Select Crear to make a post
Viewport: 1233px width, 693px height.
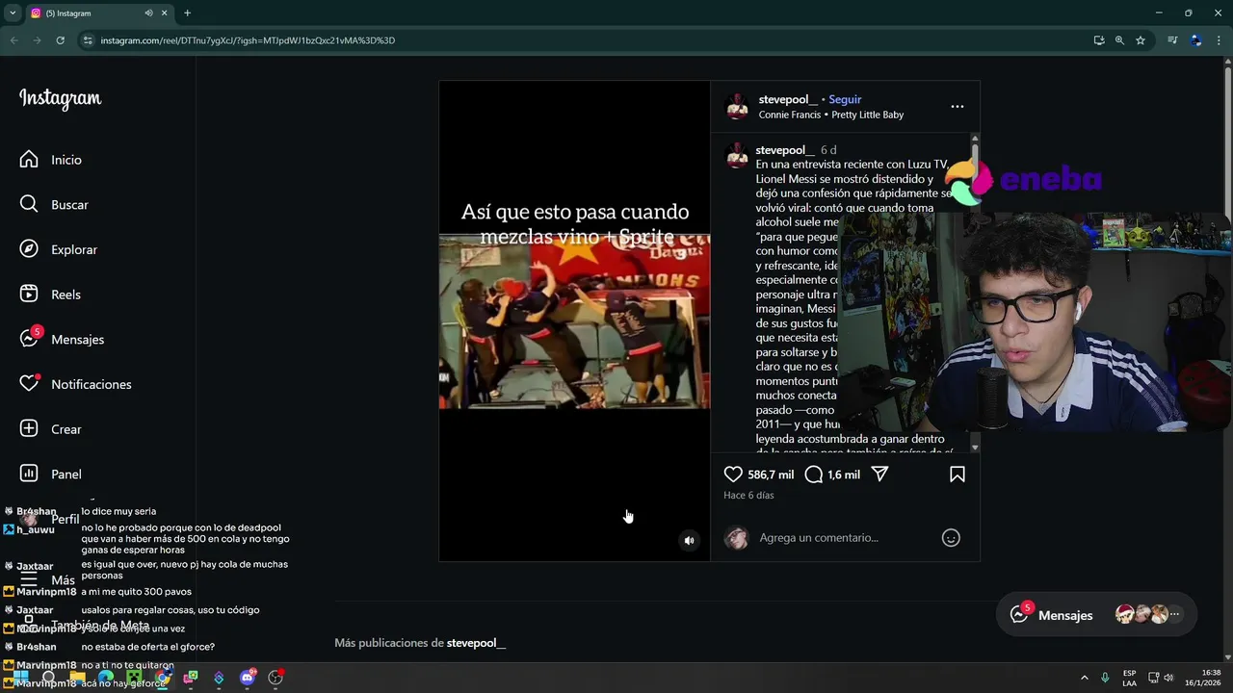[x=51, y=429]
